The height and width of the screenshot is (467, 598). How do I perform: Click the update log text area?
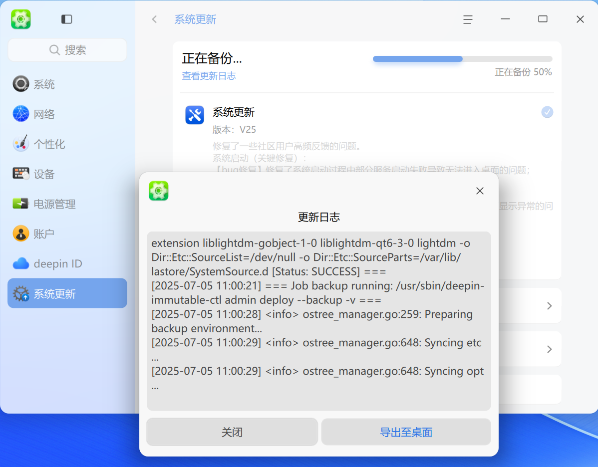(319, 321)
